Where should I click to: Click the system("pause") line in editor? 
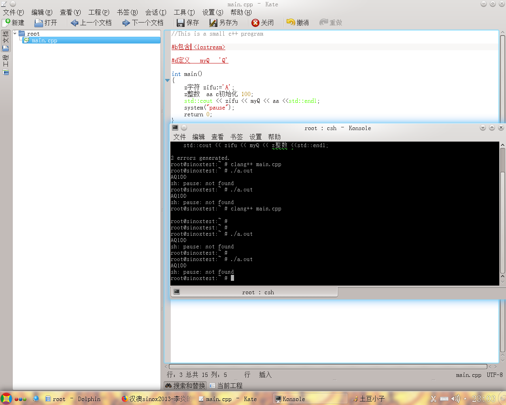point(209,108)
